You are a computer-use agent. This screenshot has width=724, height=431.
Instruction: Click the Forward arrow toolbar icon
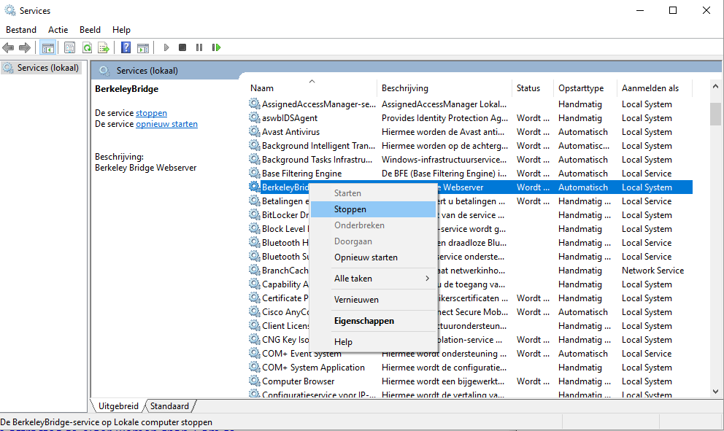(25, 47)
